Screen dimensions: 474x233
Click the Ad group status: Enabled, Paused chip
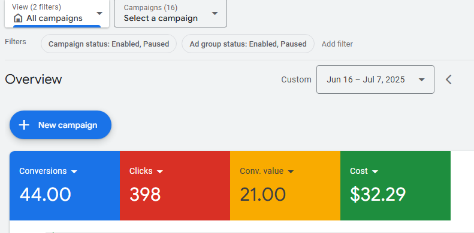[x=248, y=44]
